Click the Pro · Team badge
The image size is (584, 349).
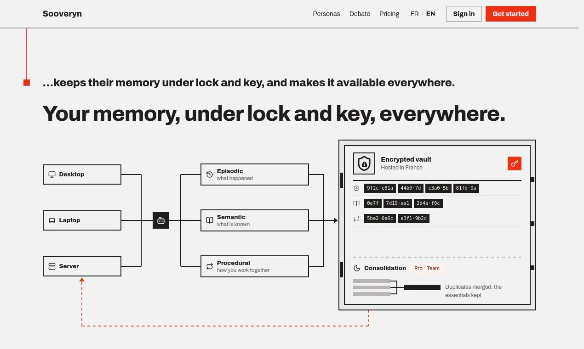[427, 268]
